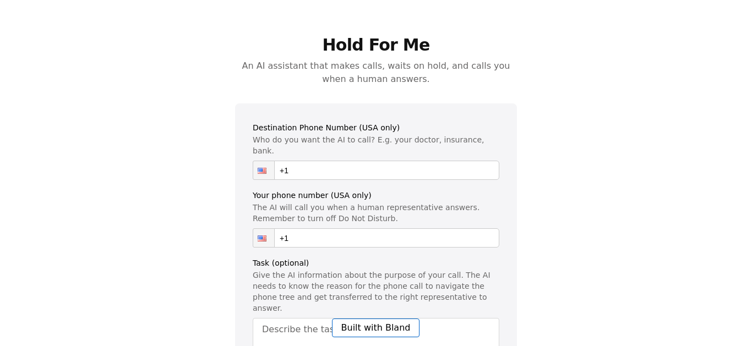Image resolution: width=752 pixels, height=346 pixels.
Task: Focus the Your phone number input box
Action: point(386,238)
